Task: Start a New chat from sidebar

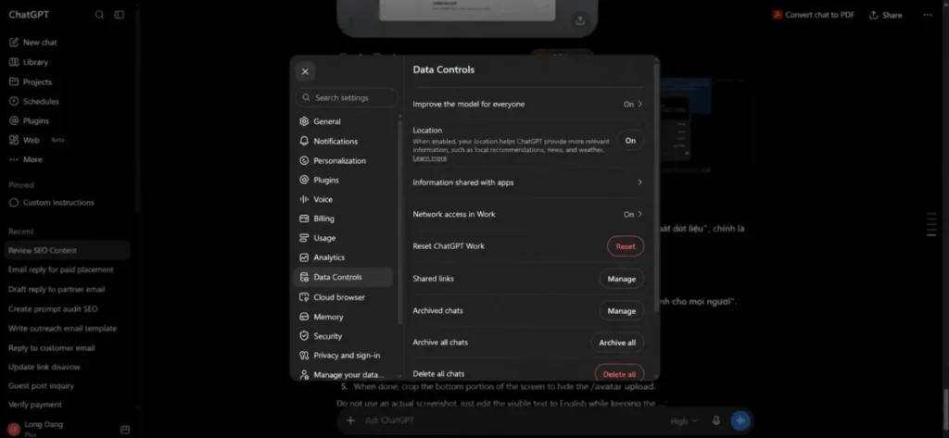Action: (x=67, y=43)
